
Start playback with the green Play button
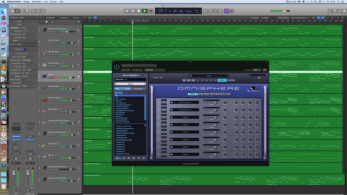click(144, 11)
